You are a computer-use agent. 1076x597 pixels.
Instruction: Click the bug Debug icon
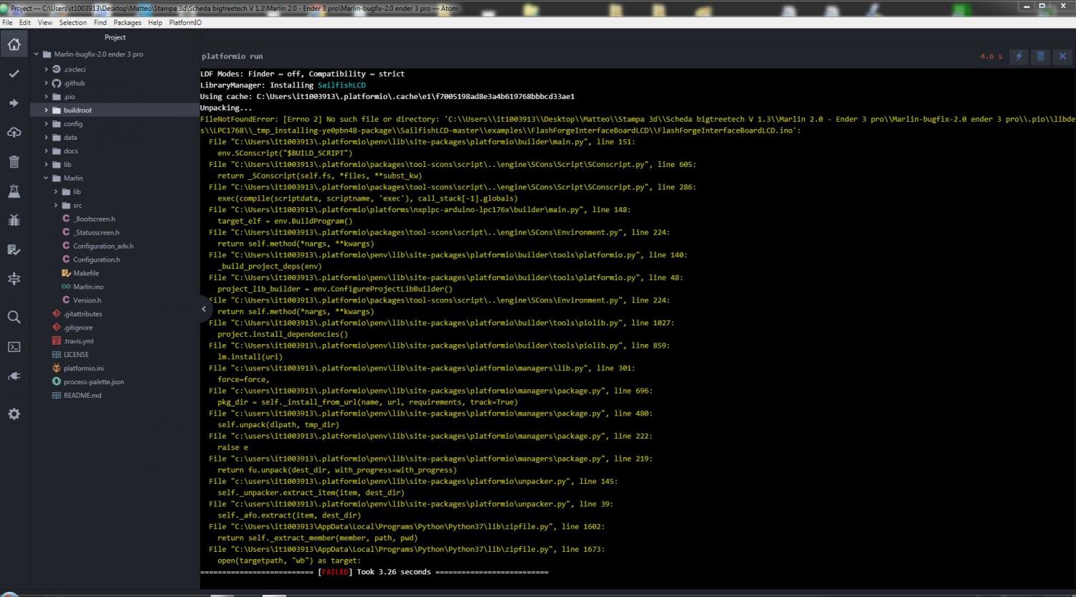[x=14, y=220]
